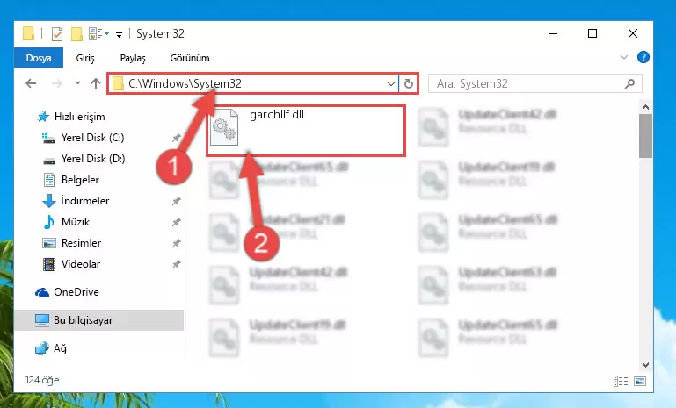Select the garchllf.dll file name
The height and width of the screenshot is (408, 676).
tap(277, 114)
